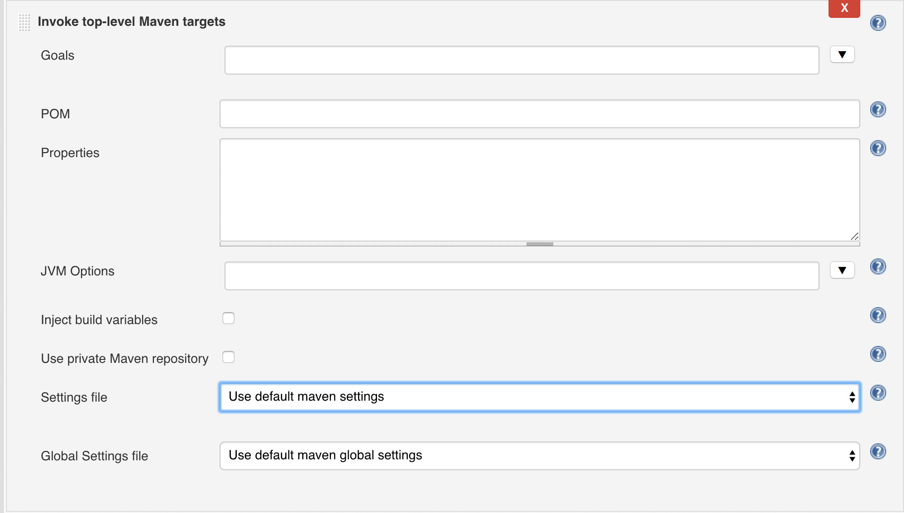Open help icon for private Maven repository
The image size is (904, 513).
878,353
